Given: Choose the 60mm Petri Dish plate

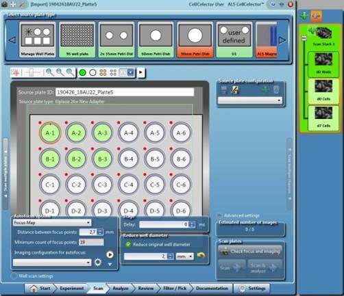Looking at the screenshot, I should click(156, 40).
